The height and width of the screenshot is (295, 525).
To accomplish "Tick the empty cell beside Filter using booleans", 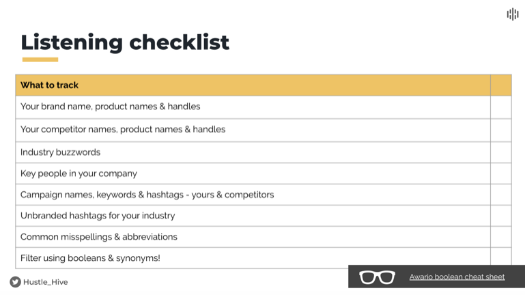I will 500,258.
